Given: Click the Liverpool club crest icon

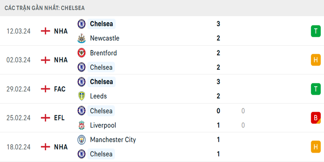Looking at the screenshot, I should tap(81, 125).
